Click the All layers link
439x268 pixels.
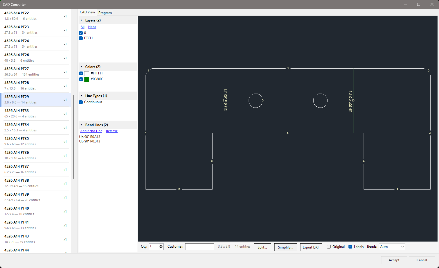click(x=82, y=27)
